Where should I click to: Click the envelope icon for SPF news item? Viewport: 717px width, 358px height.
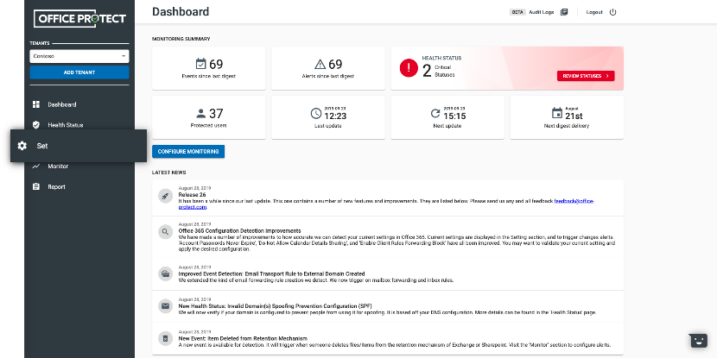(x=165, y=305)
